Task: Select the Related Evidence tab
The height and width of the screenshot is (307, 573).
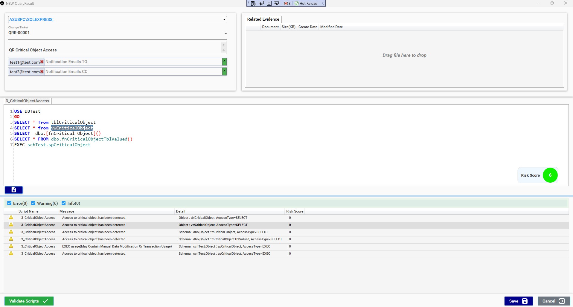Action: click(x=263, y=19)
